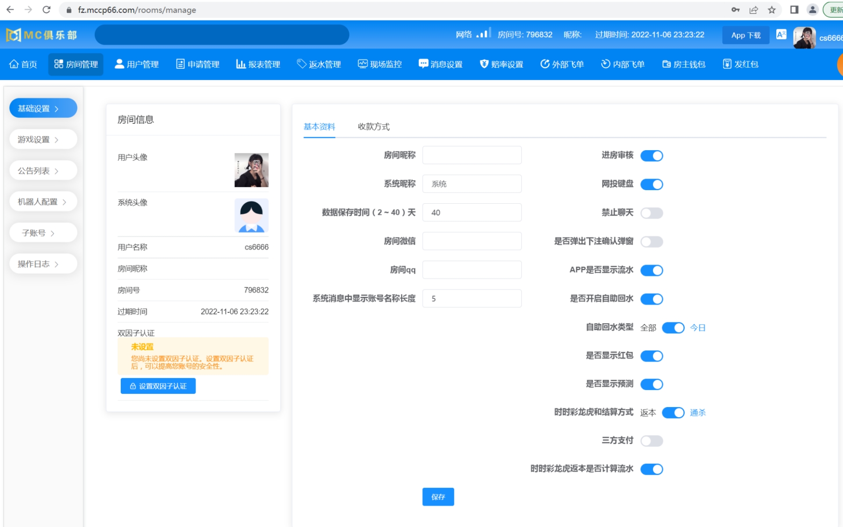The height and width of the screenshot is (527, 843).
Task: Click the language translate icon
Action: pyautogui.click(x=781, y=34)
